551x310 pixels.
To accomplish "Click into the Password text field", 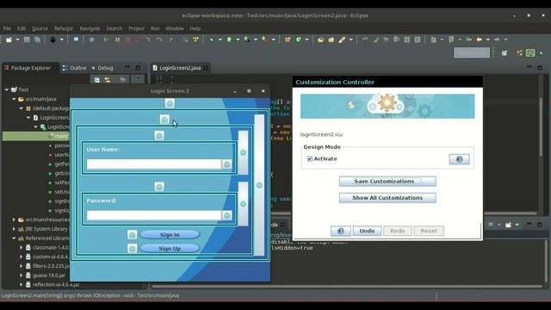I will pos(154,215).
